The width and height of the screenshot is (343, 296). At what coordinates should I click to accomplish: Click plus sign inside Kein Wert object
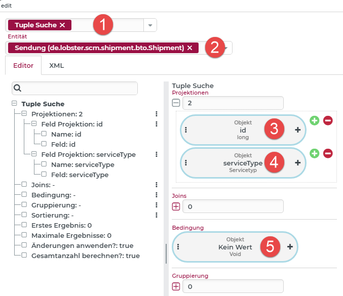point(290,247)
